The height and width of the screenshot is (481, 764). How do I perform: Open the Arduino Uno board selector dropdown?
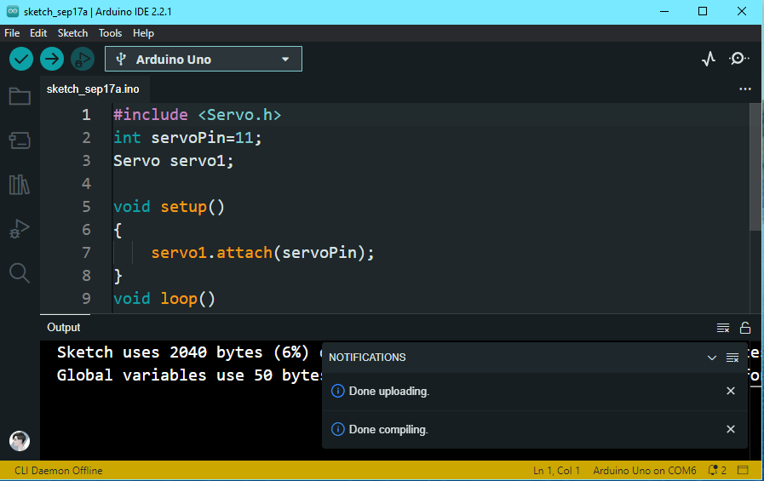[204, 59]
